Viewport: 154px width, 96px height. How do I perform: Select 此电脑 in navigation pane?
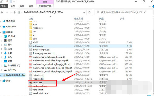9,32
